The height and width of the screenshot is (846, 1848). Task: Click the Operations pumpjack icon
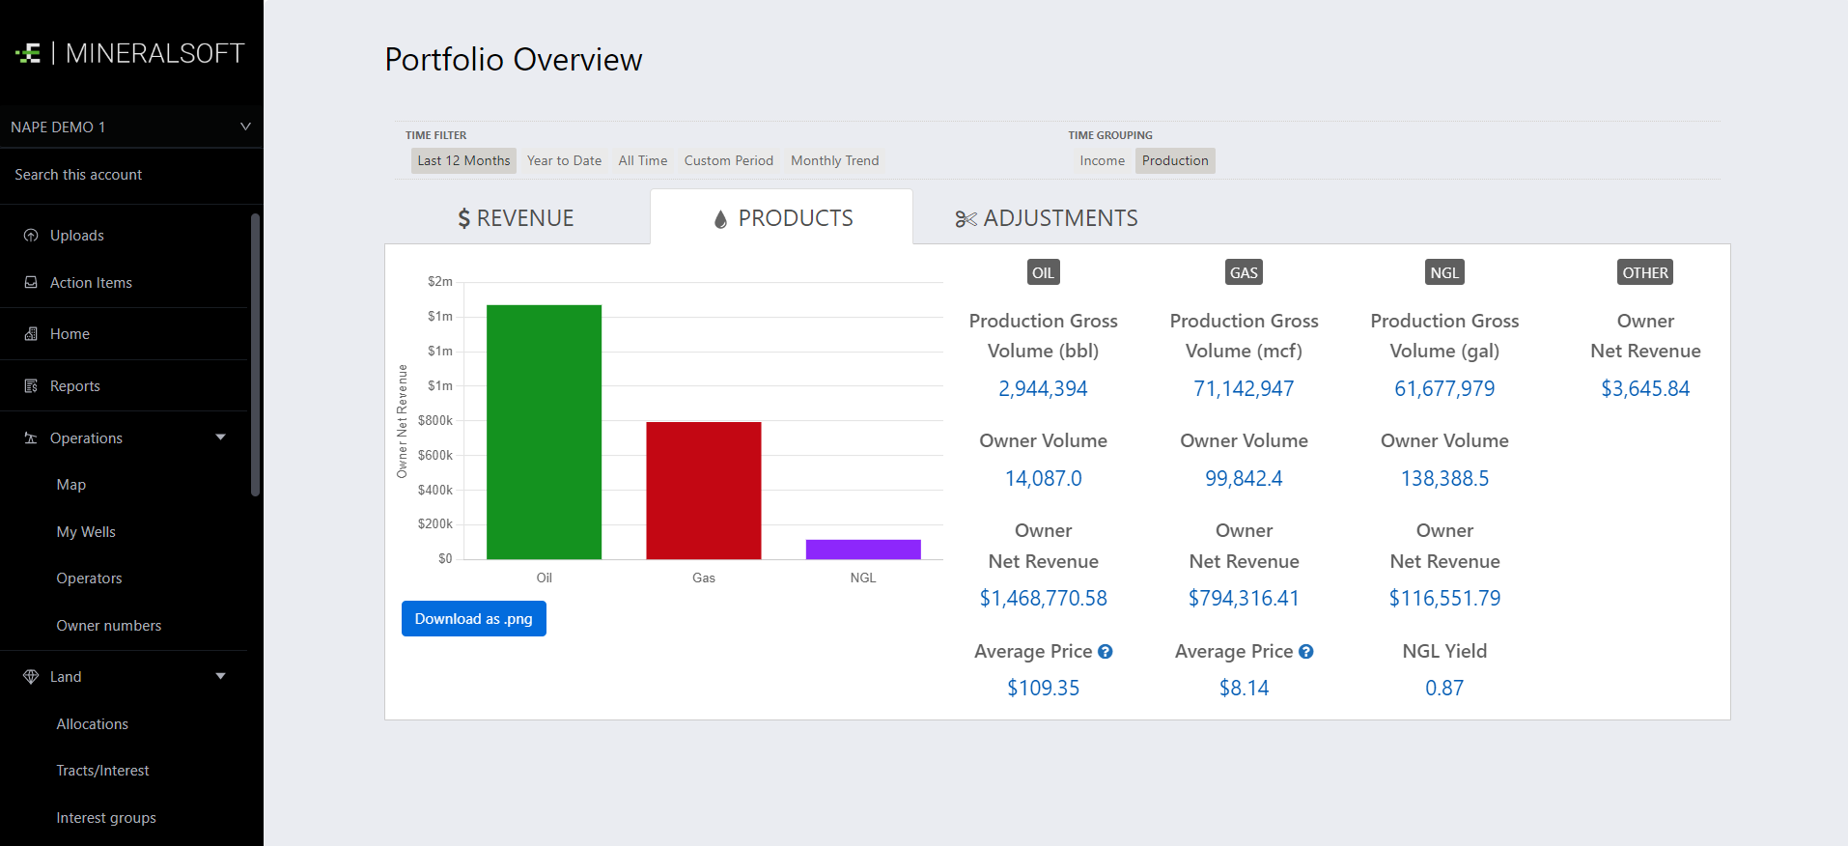click(x=31, y=438)
